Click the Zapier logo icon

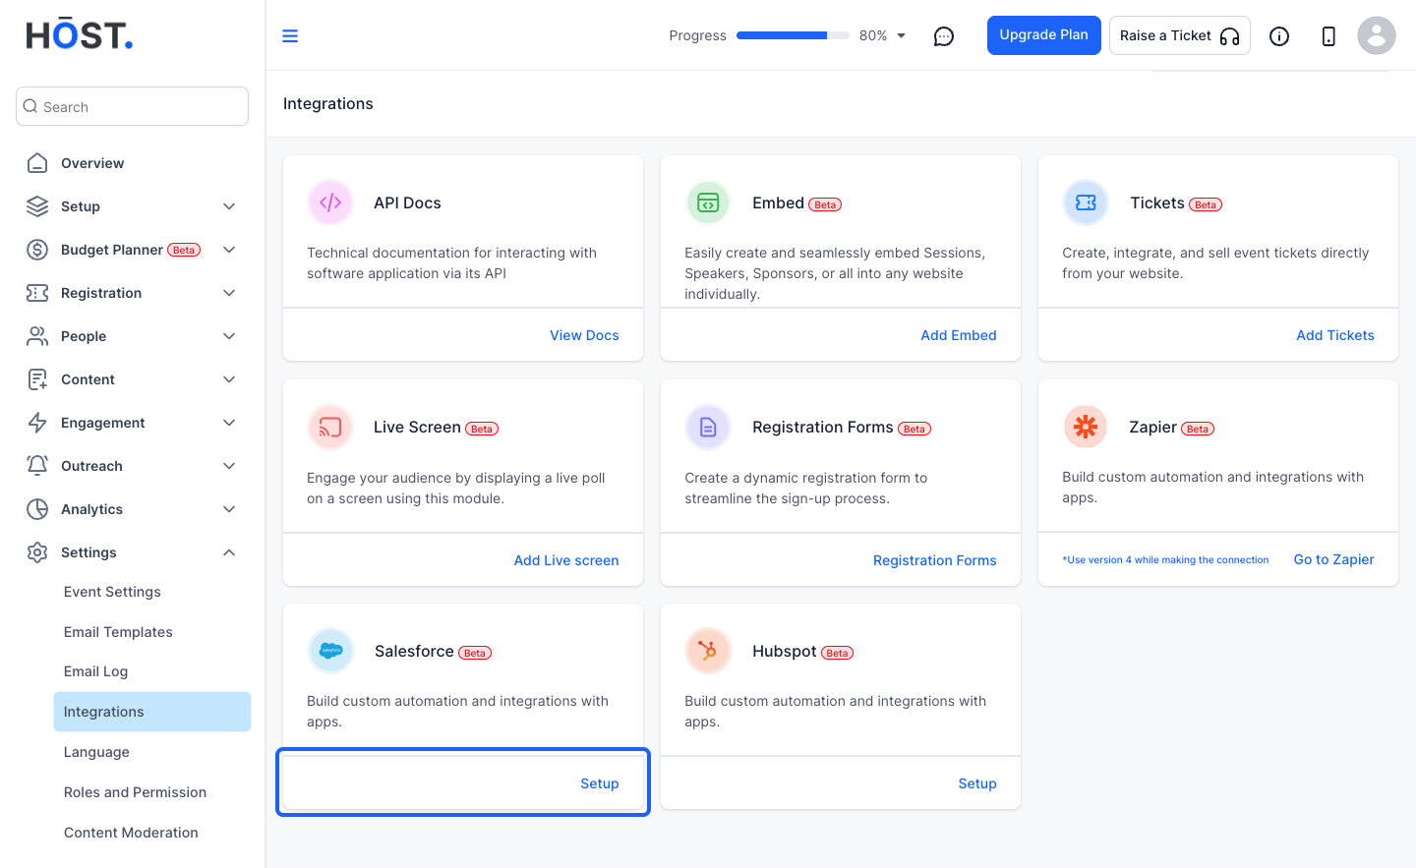(1086, 427)
